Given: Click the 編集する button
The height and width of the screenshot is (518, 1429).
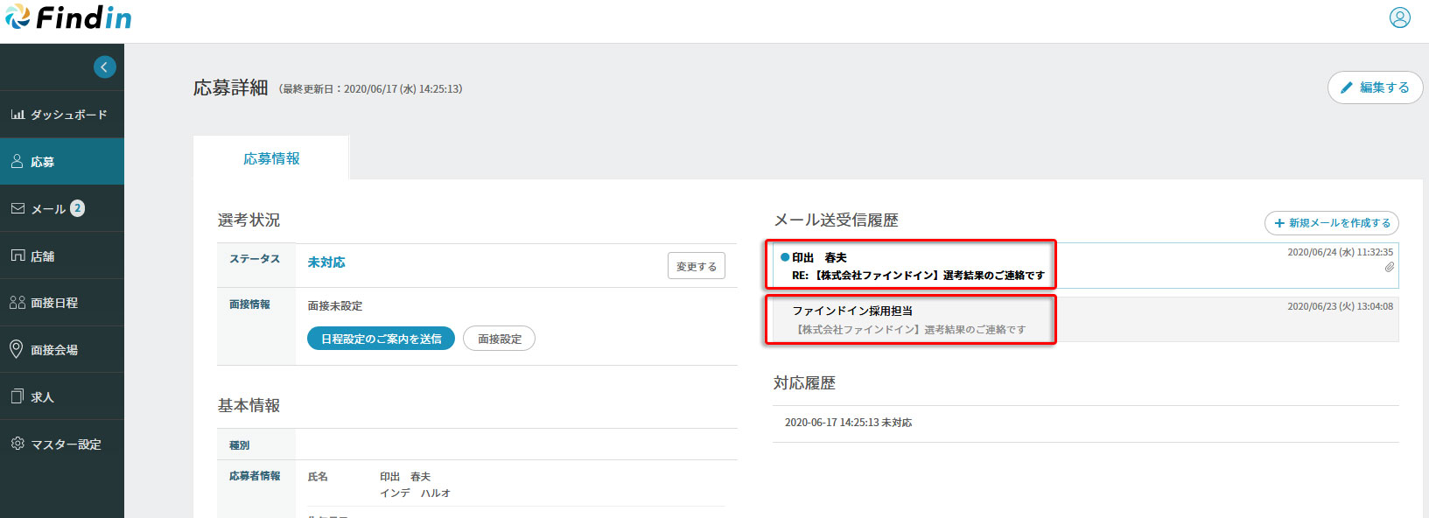Looking at the screenshot, I should point(1375,87).
